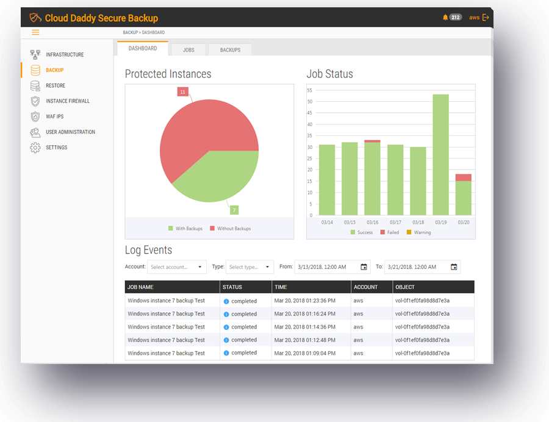Toggle With Backups legend entry
Screen dimensions: 549x422
tap(185, 229)
